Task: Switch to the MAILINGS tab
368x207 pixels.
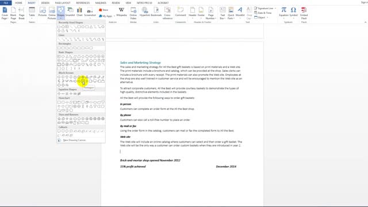Action: click(x=101, y=3)
